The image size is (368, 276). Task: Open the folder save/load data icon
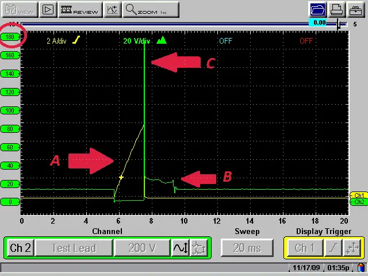tap(317, 9)
